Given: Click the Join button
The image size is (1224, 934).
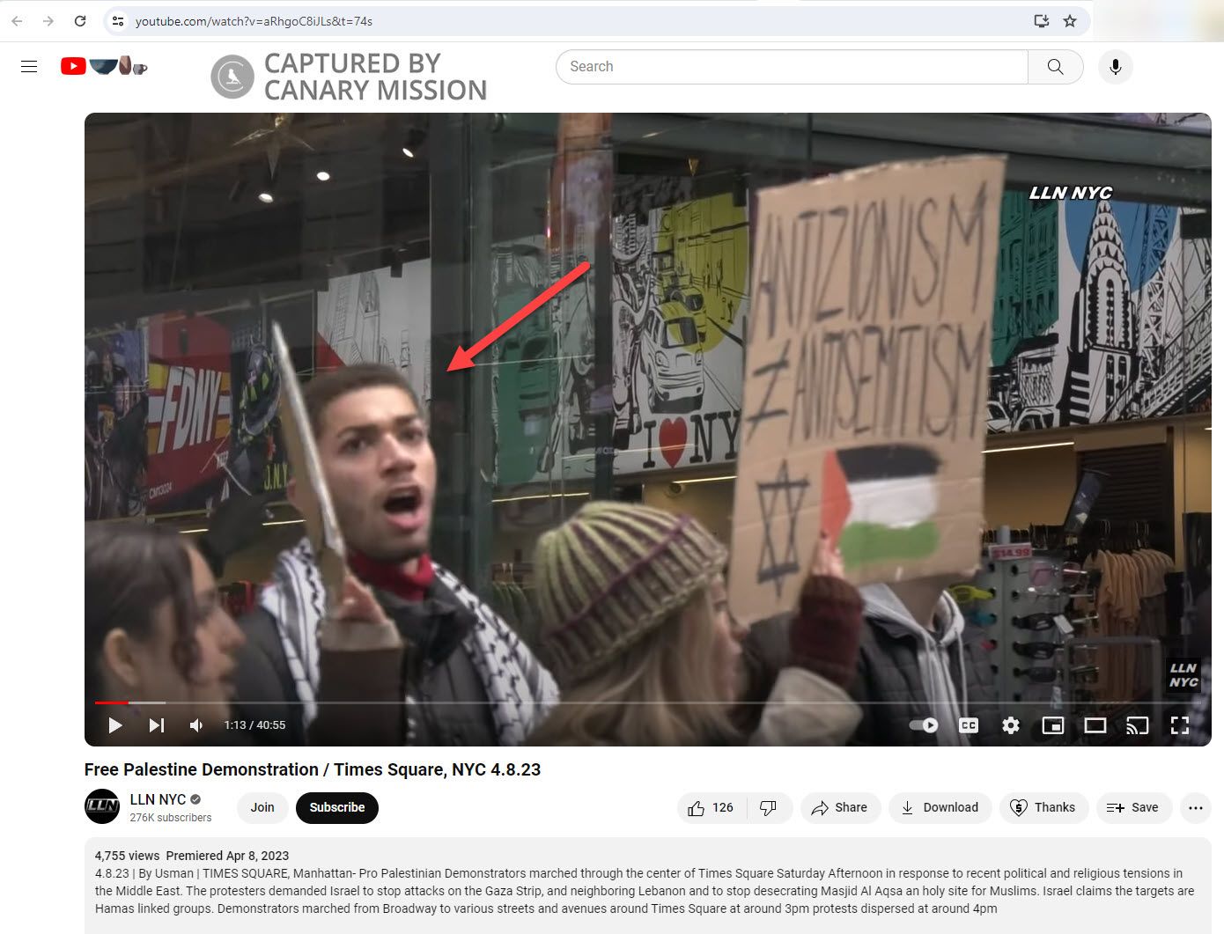Looking at the screenshot, I should pyautogui.click(x=262, y=807).
